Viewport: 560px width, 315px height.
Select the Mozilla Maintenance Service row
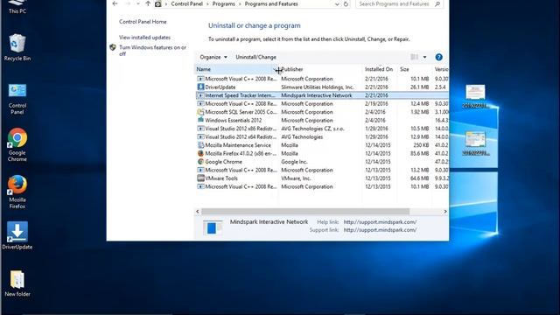(x=322, y=145)
